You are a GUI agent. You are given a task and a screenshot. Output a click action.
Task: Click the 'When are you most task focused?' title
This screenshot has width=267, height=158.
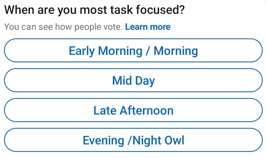point(95,11)
